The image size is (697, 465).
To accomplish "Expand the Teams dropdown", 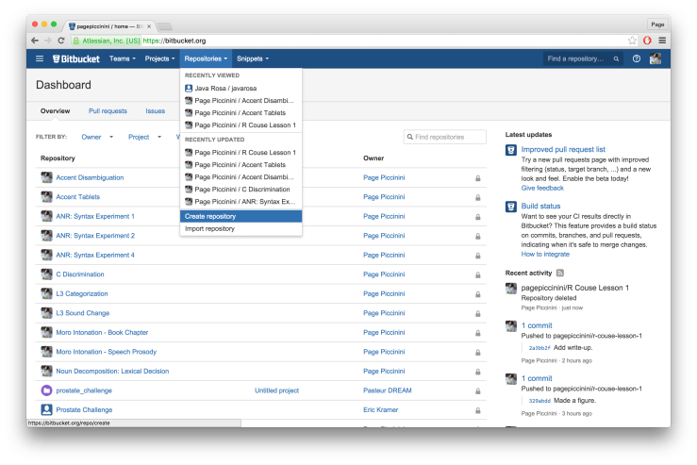I will click(122, 58).
